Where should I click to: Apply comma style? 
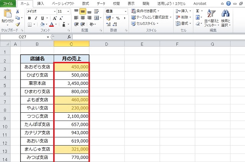coord(124,18)
